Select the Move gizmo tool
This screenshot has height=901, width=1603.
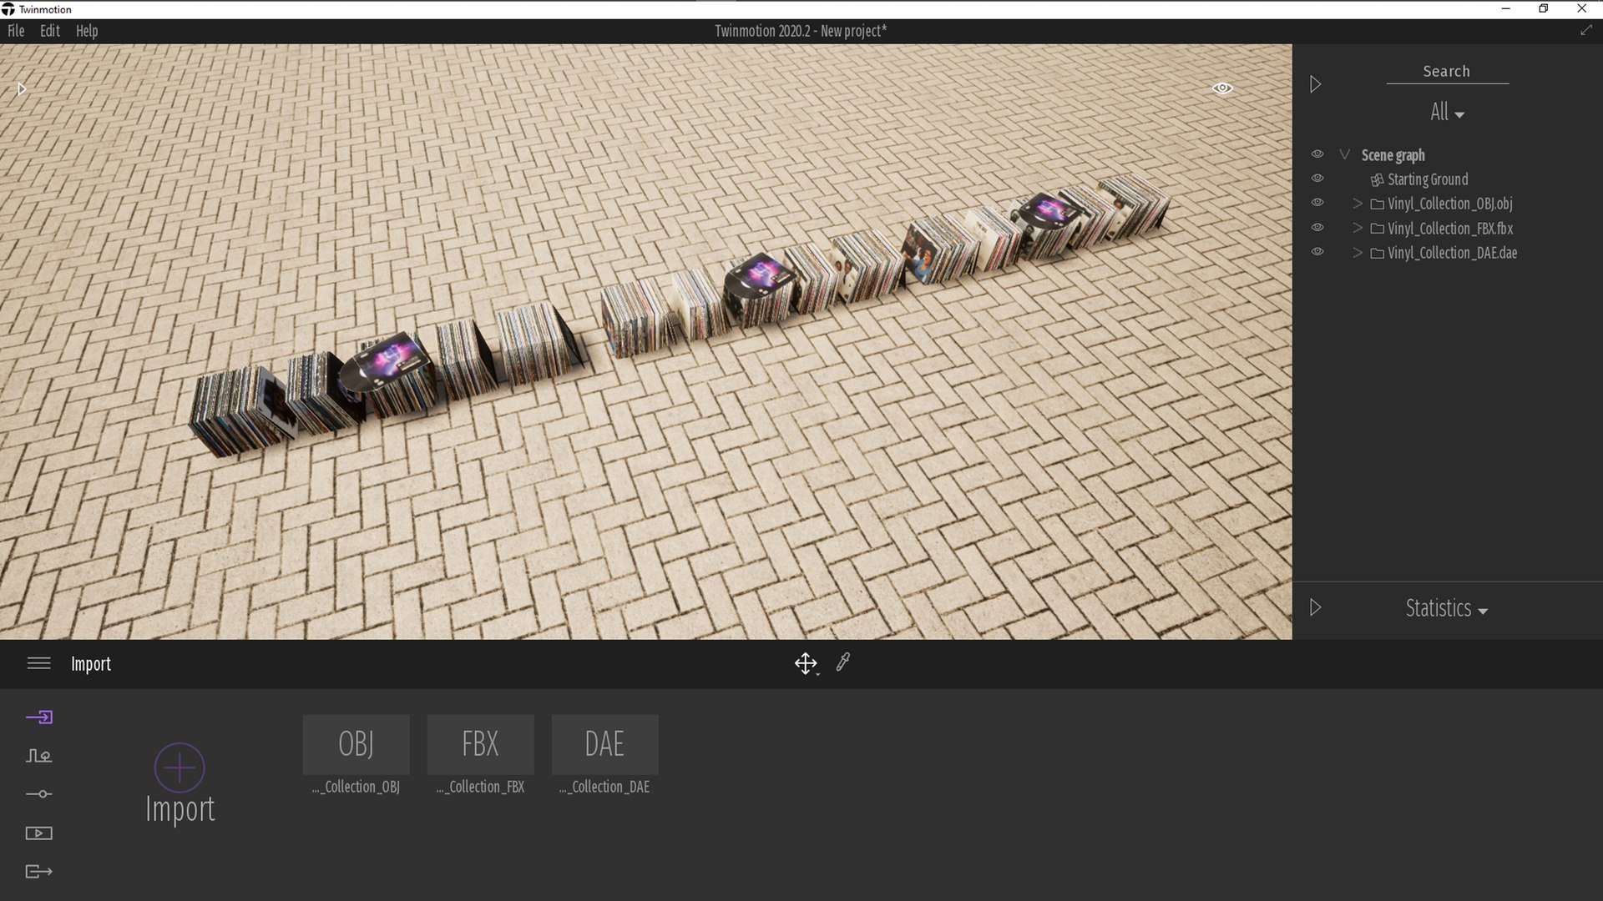(805, 663)
